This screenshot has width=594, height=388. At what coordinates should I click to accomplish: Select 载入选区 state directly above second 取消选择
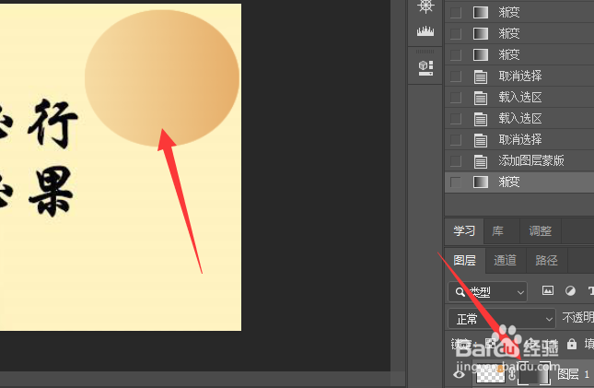519,119
